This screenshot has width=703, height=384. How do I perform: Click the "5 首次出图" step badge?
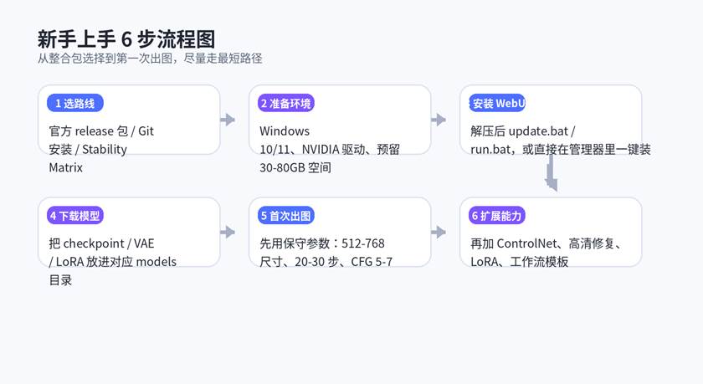coord(286,216)
